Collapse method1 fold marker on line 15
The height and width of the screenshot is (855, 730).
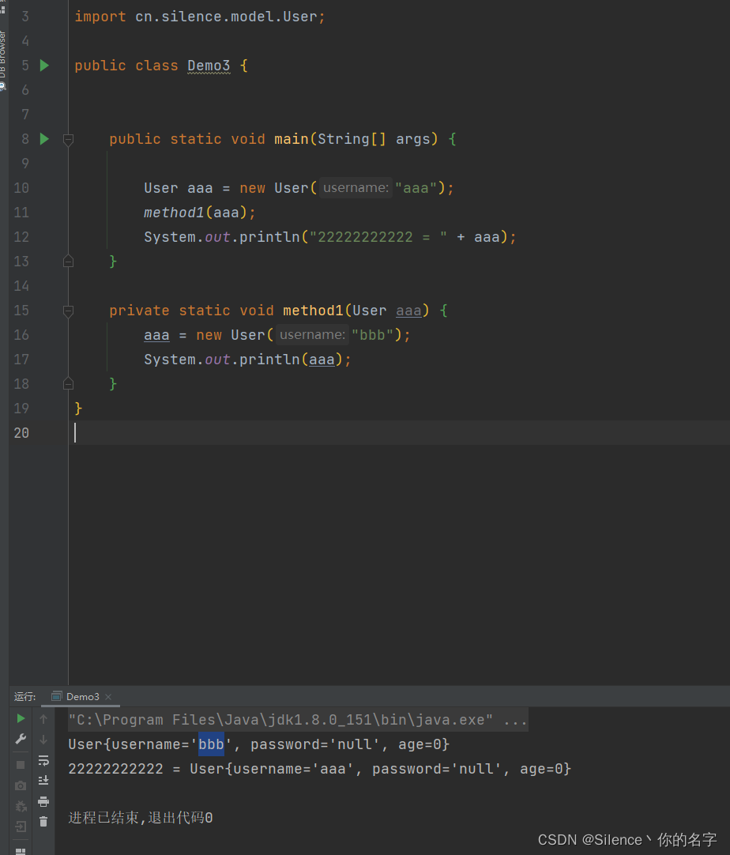[68, 311]
